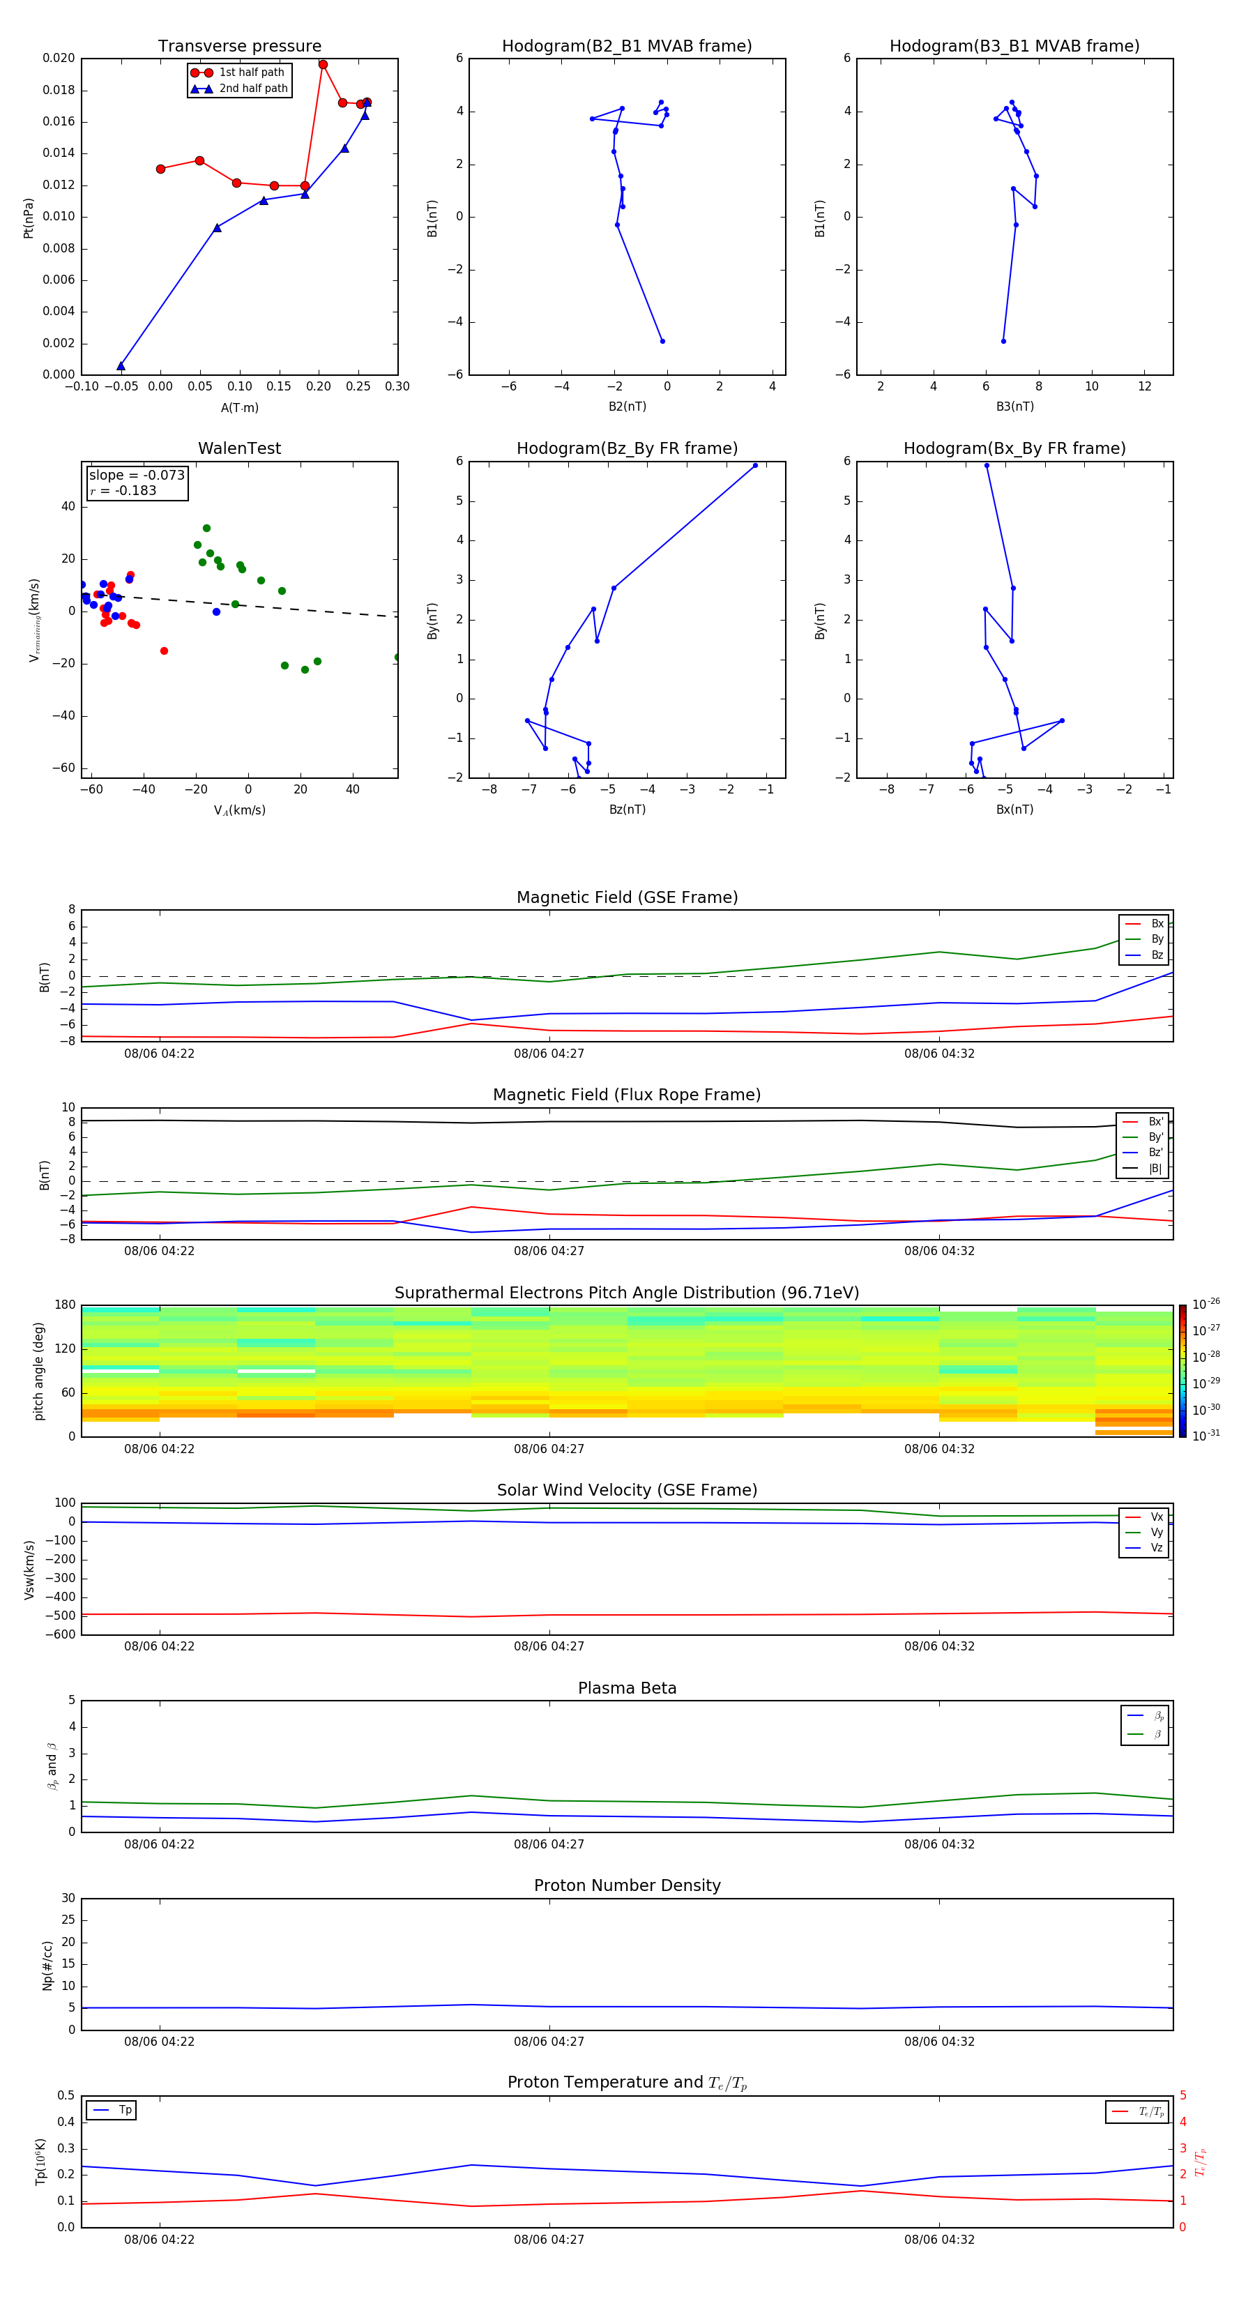
Task: Select 'slope = -0.073' annotation in WalenTest
Action: [137, 476]
